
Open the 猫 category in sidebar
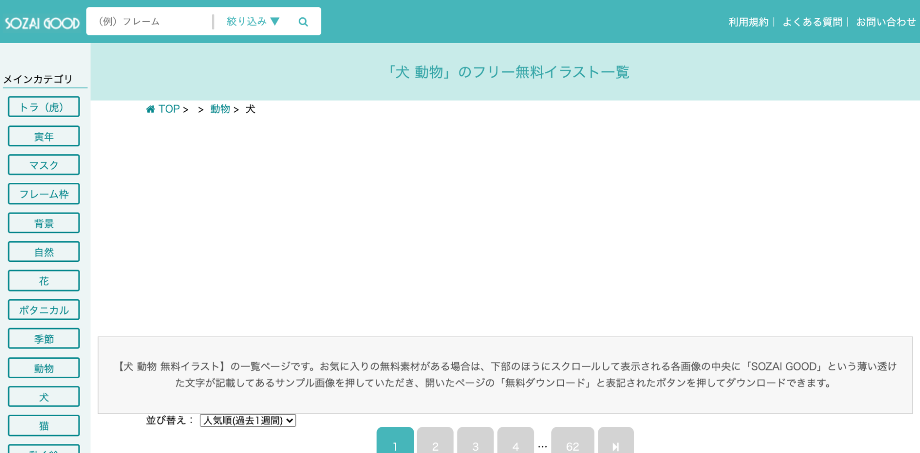(x=44, y=426)
